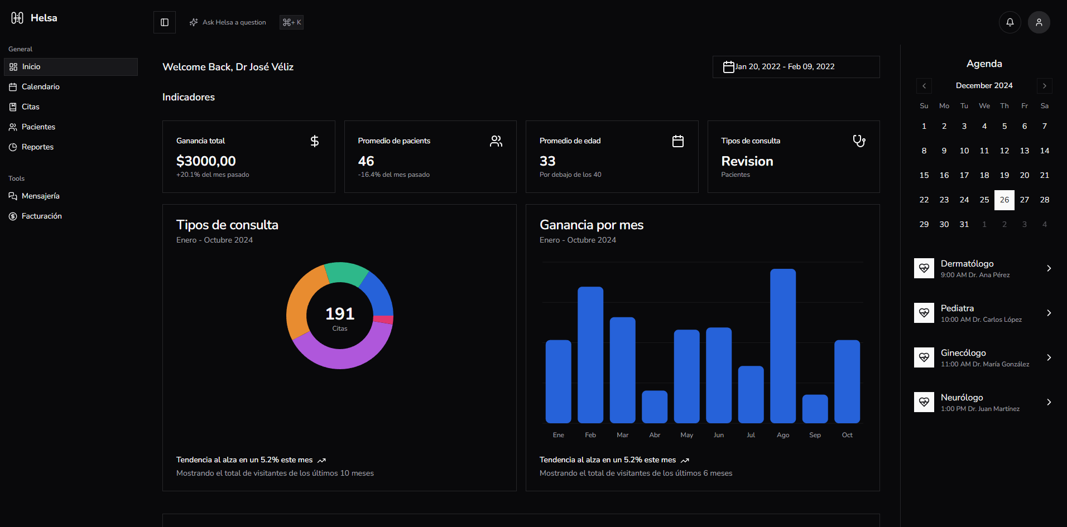This screenshot has width=1067, height=527.
Task: Click the Revision consultation type value
Action: tap(747, 161)
